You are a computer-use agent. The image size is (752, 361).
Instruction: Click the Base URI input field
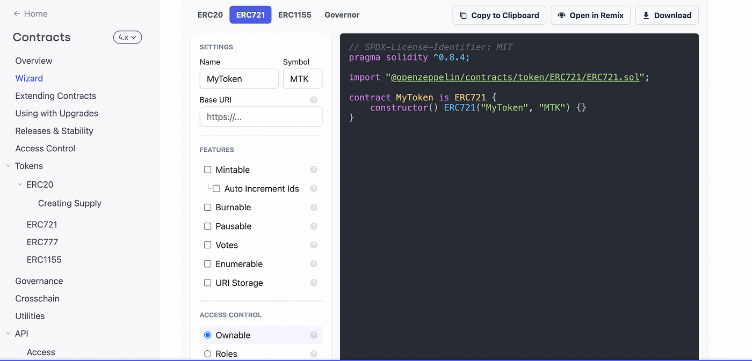(261, 117)
